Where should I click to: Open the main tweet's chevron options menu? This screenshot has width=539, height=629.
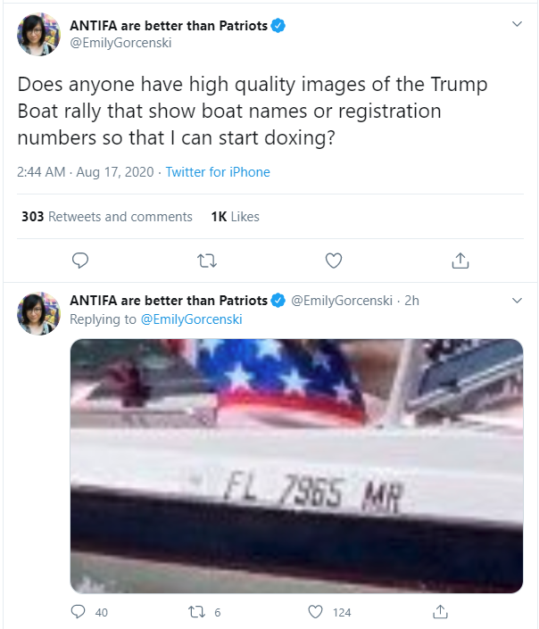tap(517, 24)
